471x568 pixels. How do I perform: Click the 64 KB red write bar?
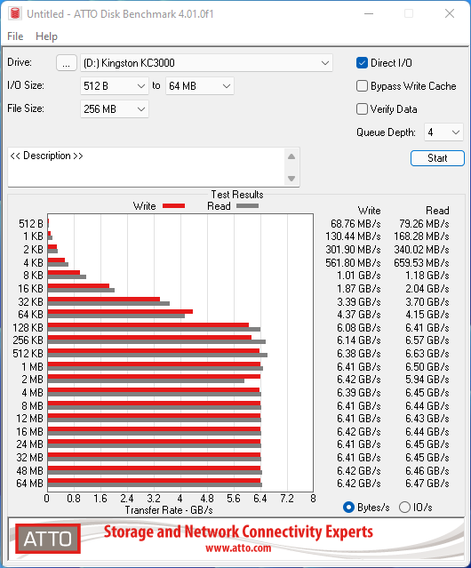point(120,311)
